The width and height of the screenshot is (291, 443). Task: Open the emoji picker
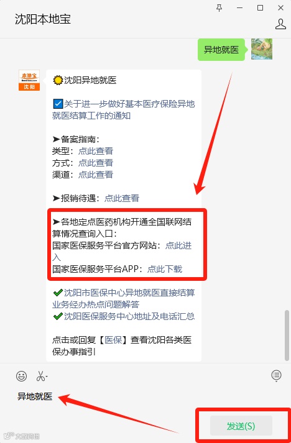point(21,376)
